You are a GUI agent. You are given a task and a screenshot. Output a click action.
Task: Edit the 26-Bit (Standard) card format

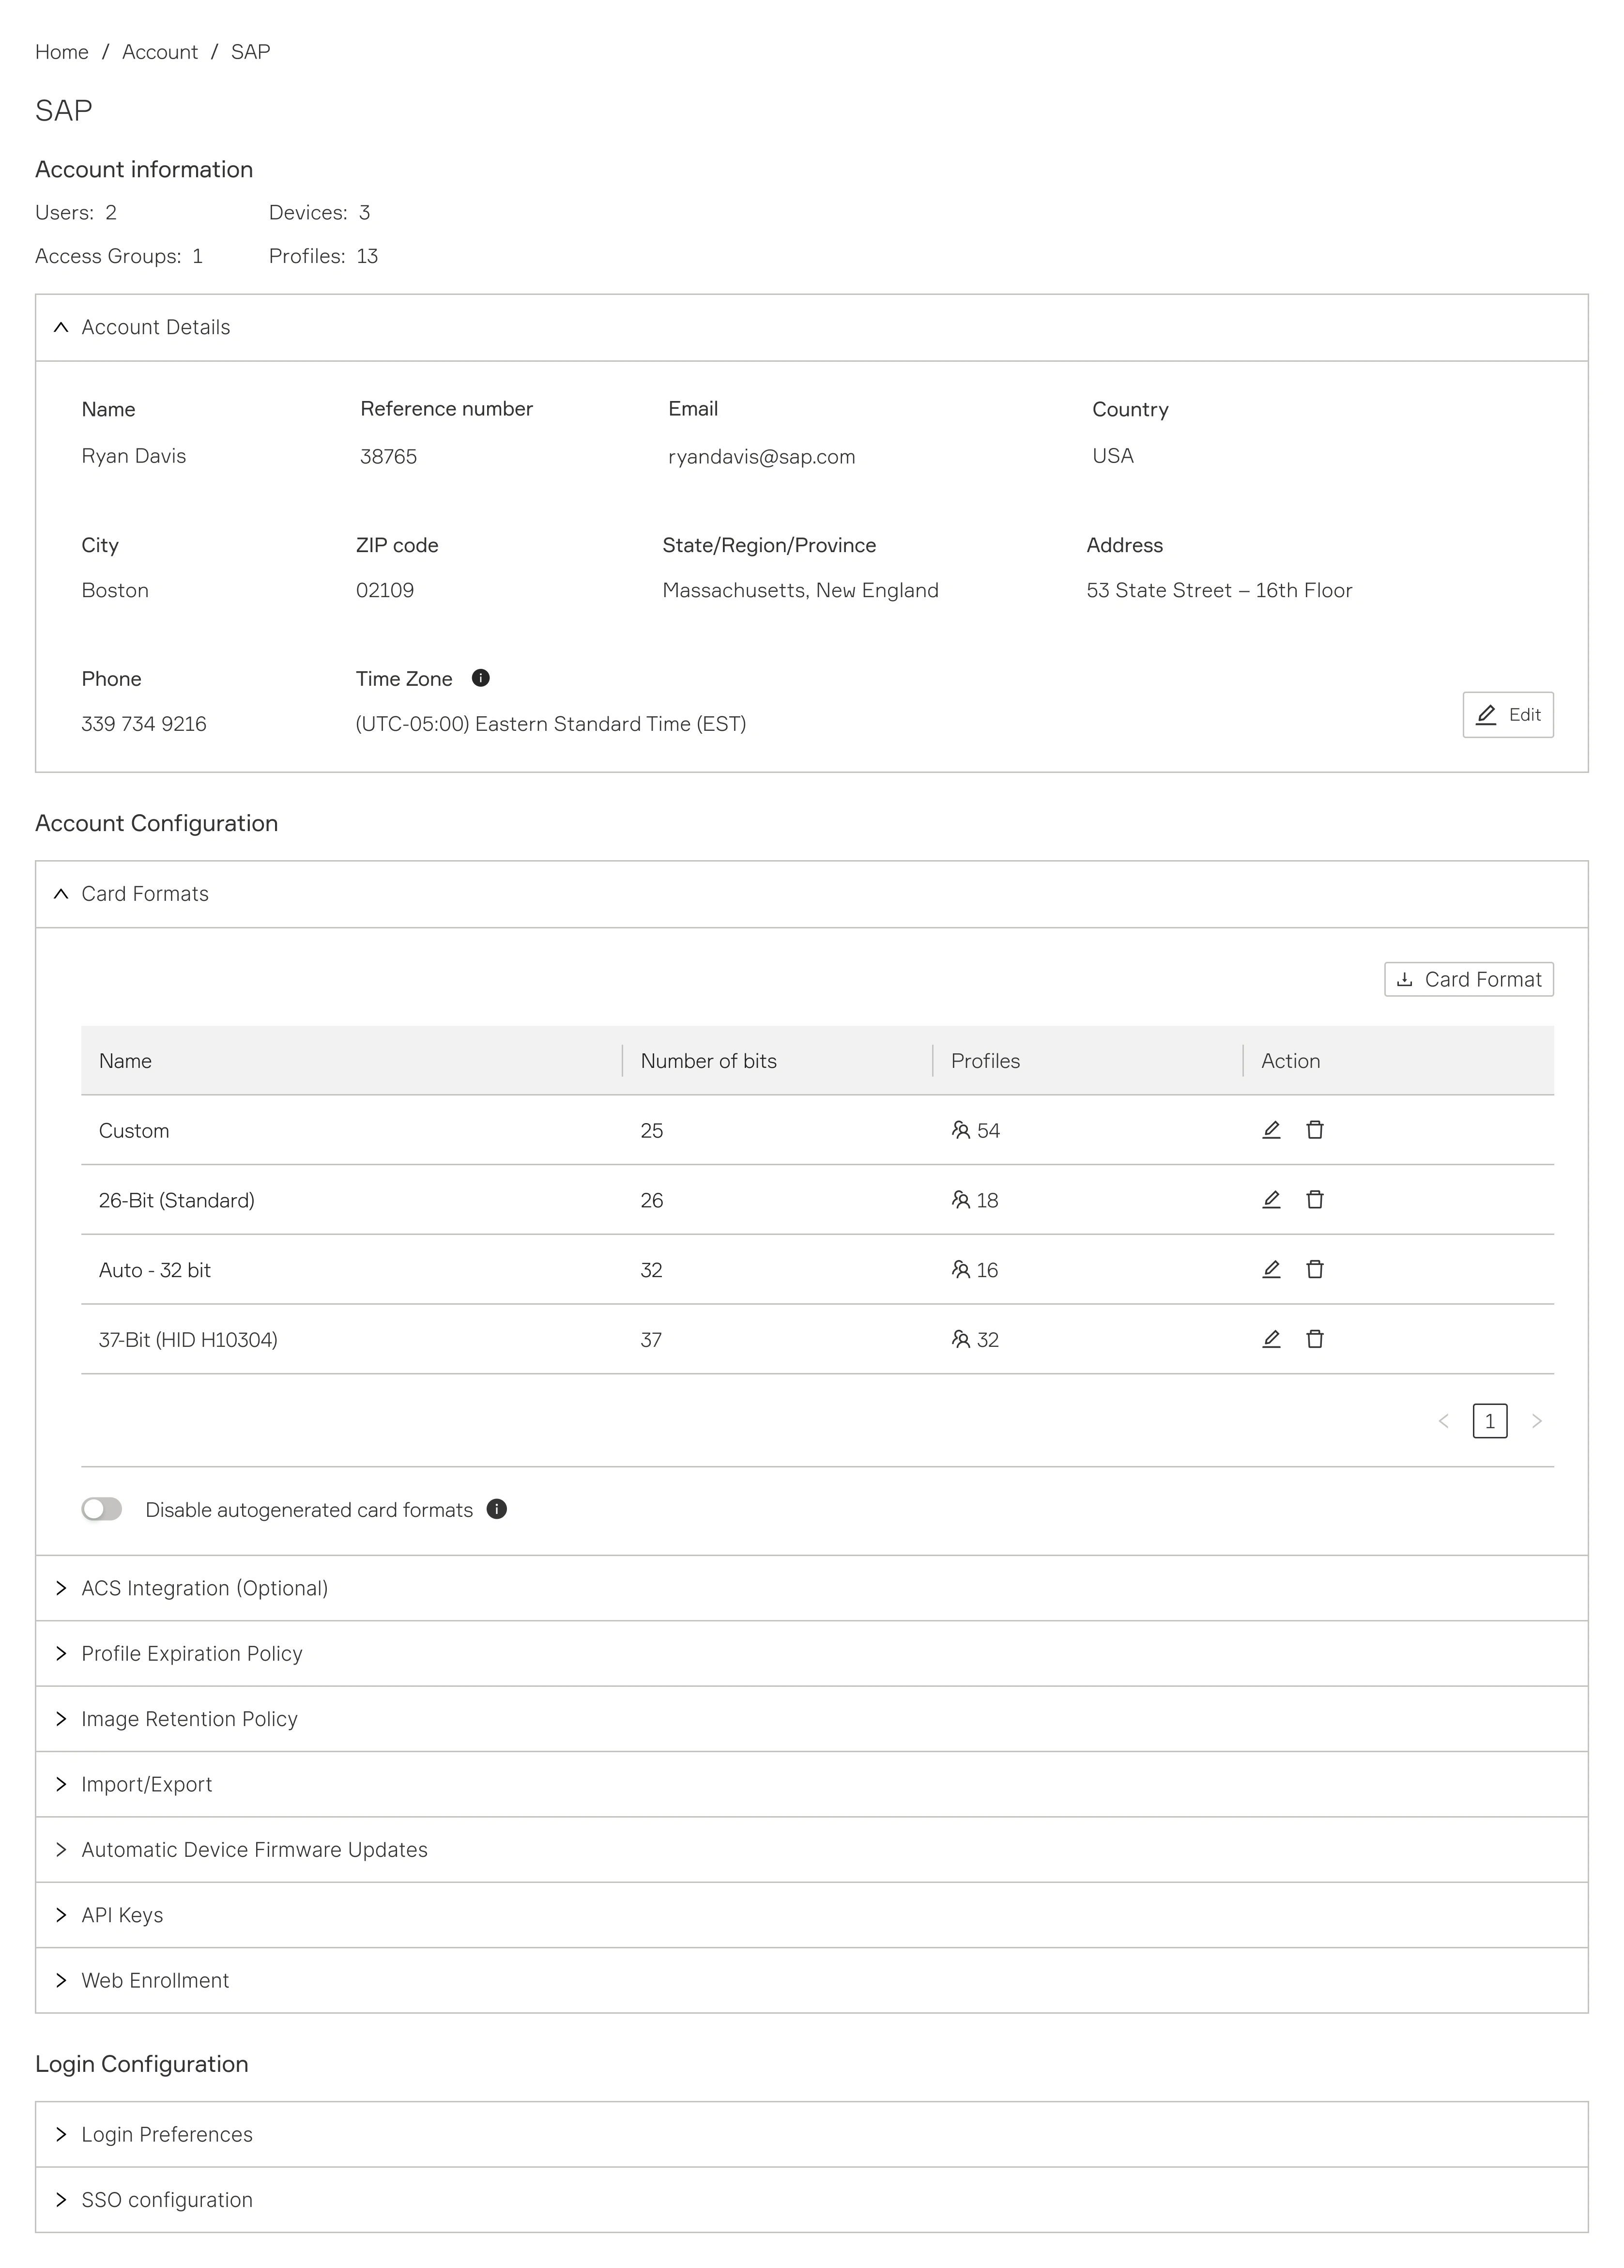pos(1271,1199)
